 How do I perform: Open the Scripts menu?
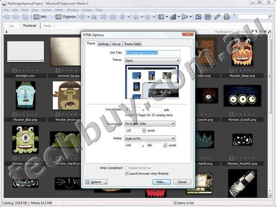[x=87, y=10]
